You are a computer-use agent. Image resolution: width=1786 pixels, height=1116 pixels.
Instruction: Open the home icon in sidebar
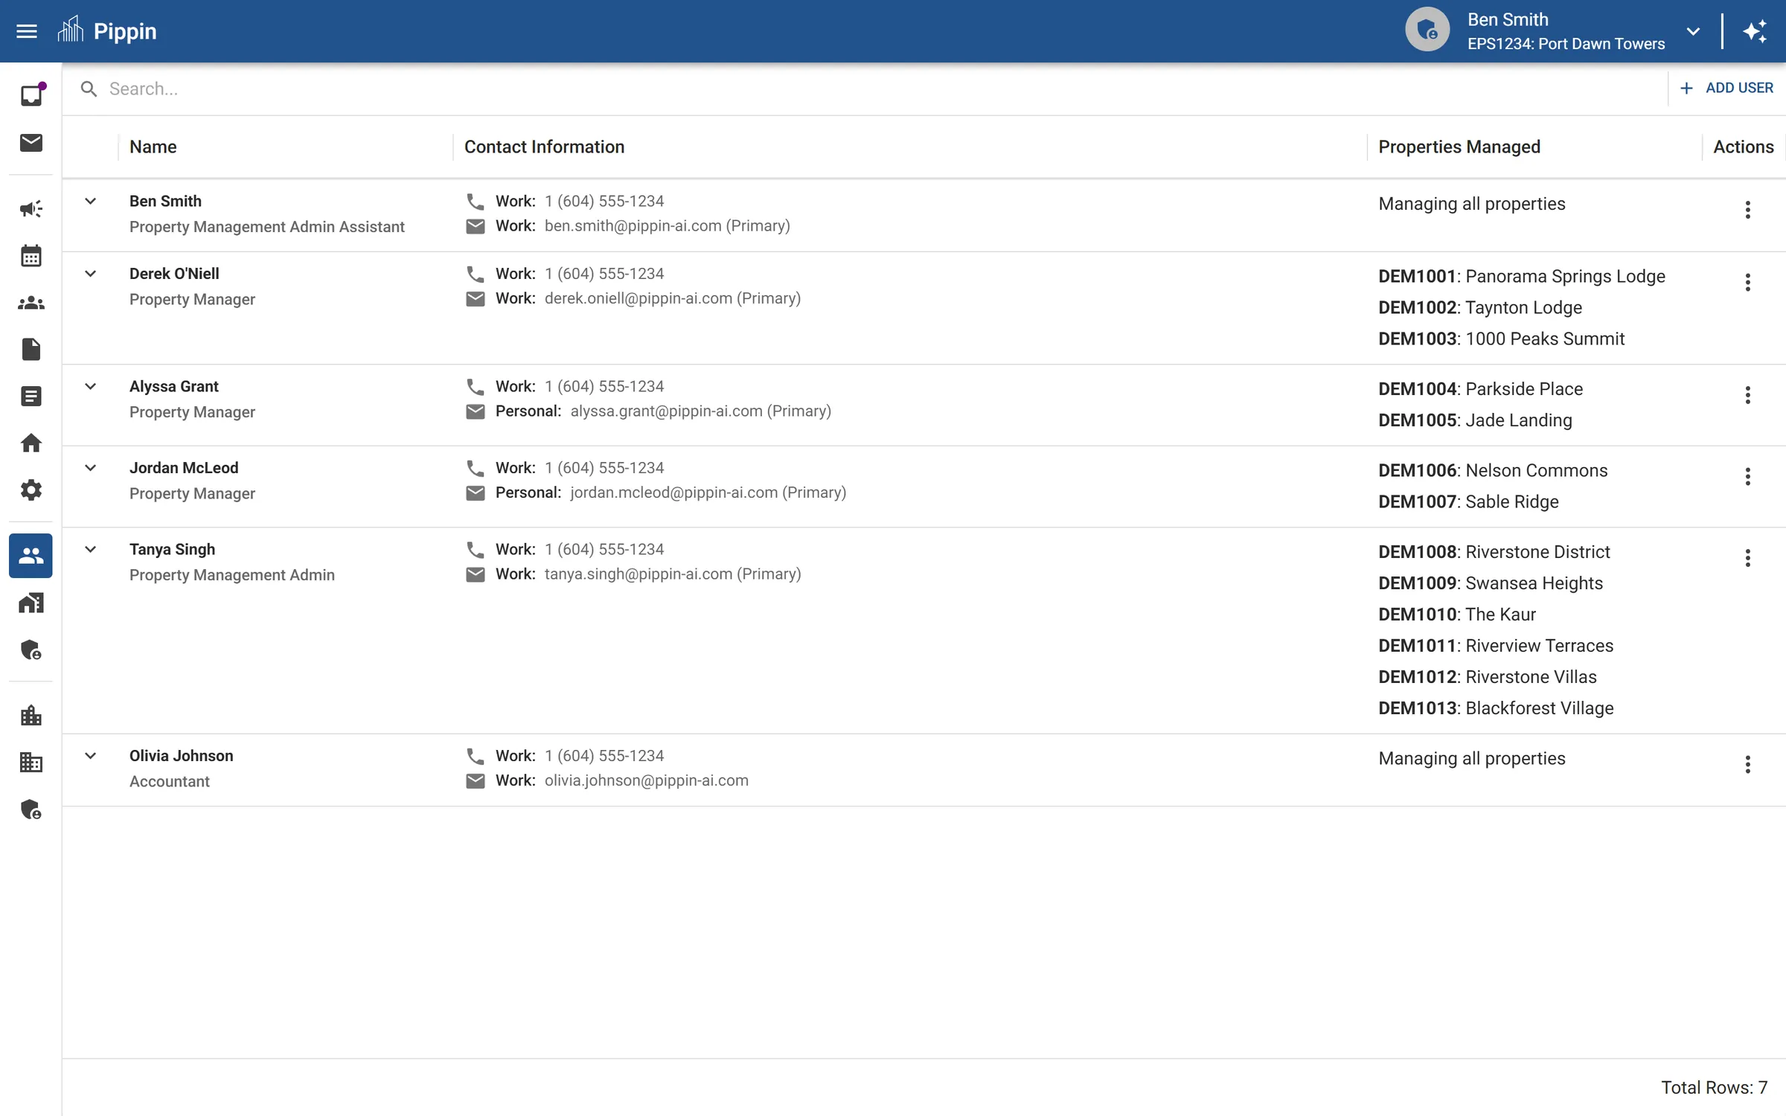coord(31,443)
